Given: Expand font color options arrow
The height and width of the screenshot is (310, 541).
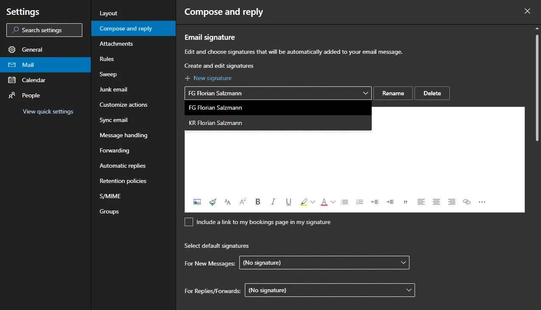Looking at the screenshot, I should (333, 202).
